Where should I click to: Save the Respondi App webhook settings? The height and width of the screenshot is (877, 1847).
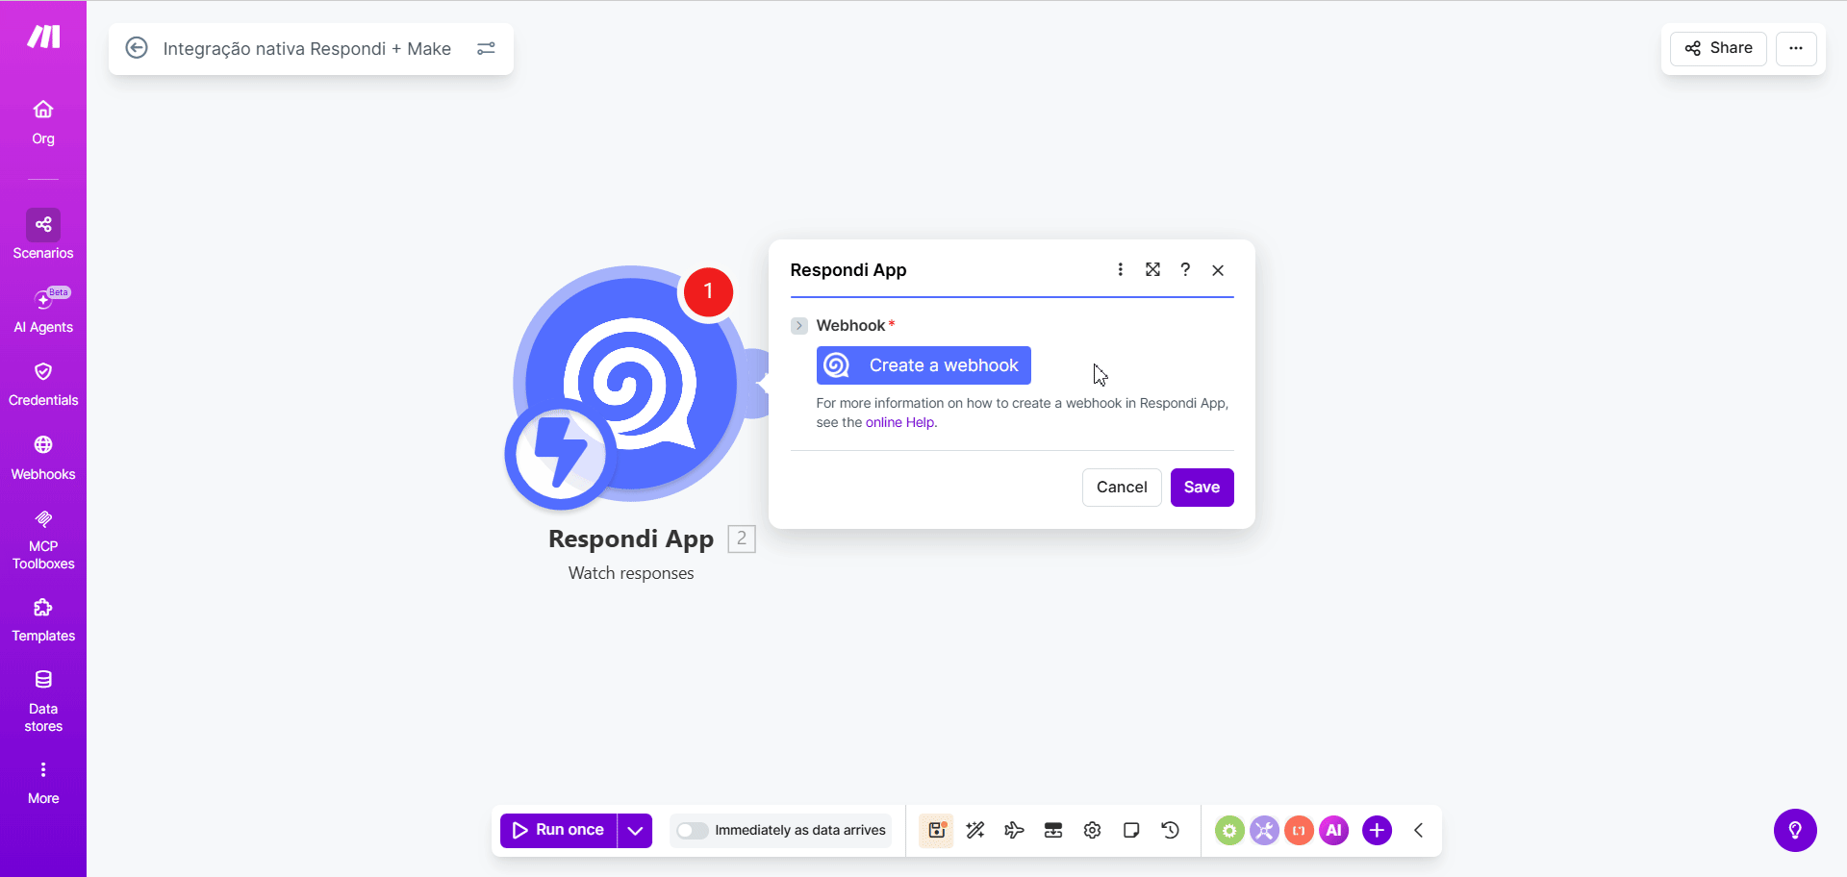pos(1202,488)
